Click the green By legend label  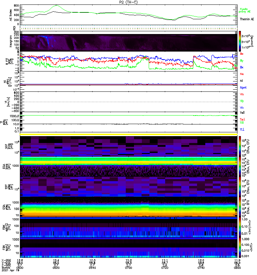(x=242, y=60)
